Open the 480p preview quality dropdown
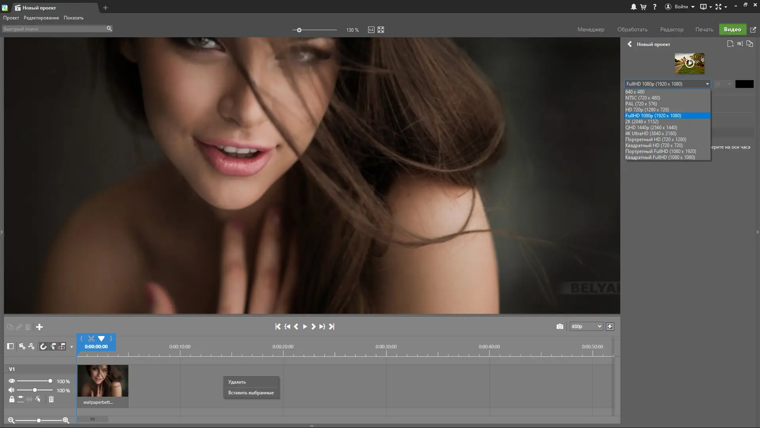This screenshot has height=428, width=760. point(585,326)
